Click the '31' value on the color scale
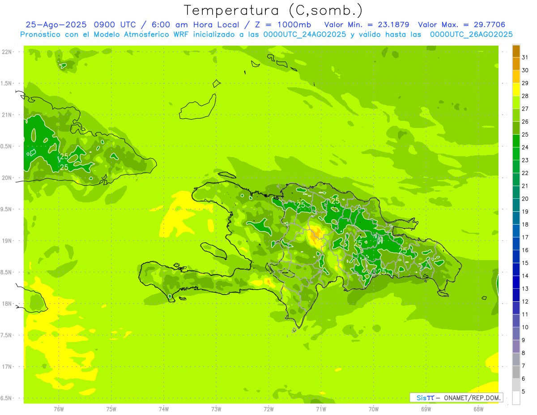 [x=525, y=57]
